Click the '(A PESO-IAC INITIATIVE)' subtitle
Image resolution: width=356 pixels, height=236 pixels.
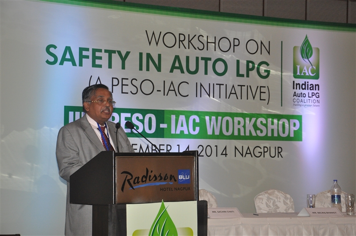click(179, 89)
